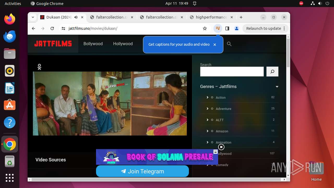Expand the Action genre chevron
Image resolution: width=334 pixels, height=188 pixels.
click(x=207, y=97)
